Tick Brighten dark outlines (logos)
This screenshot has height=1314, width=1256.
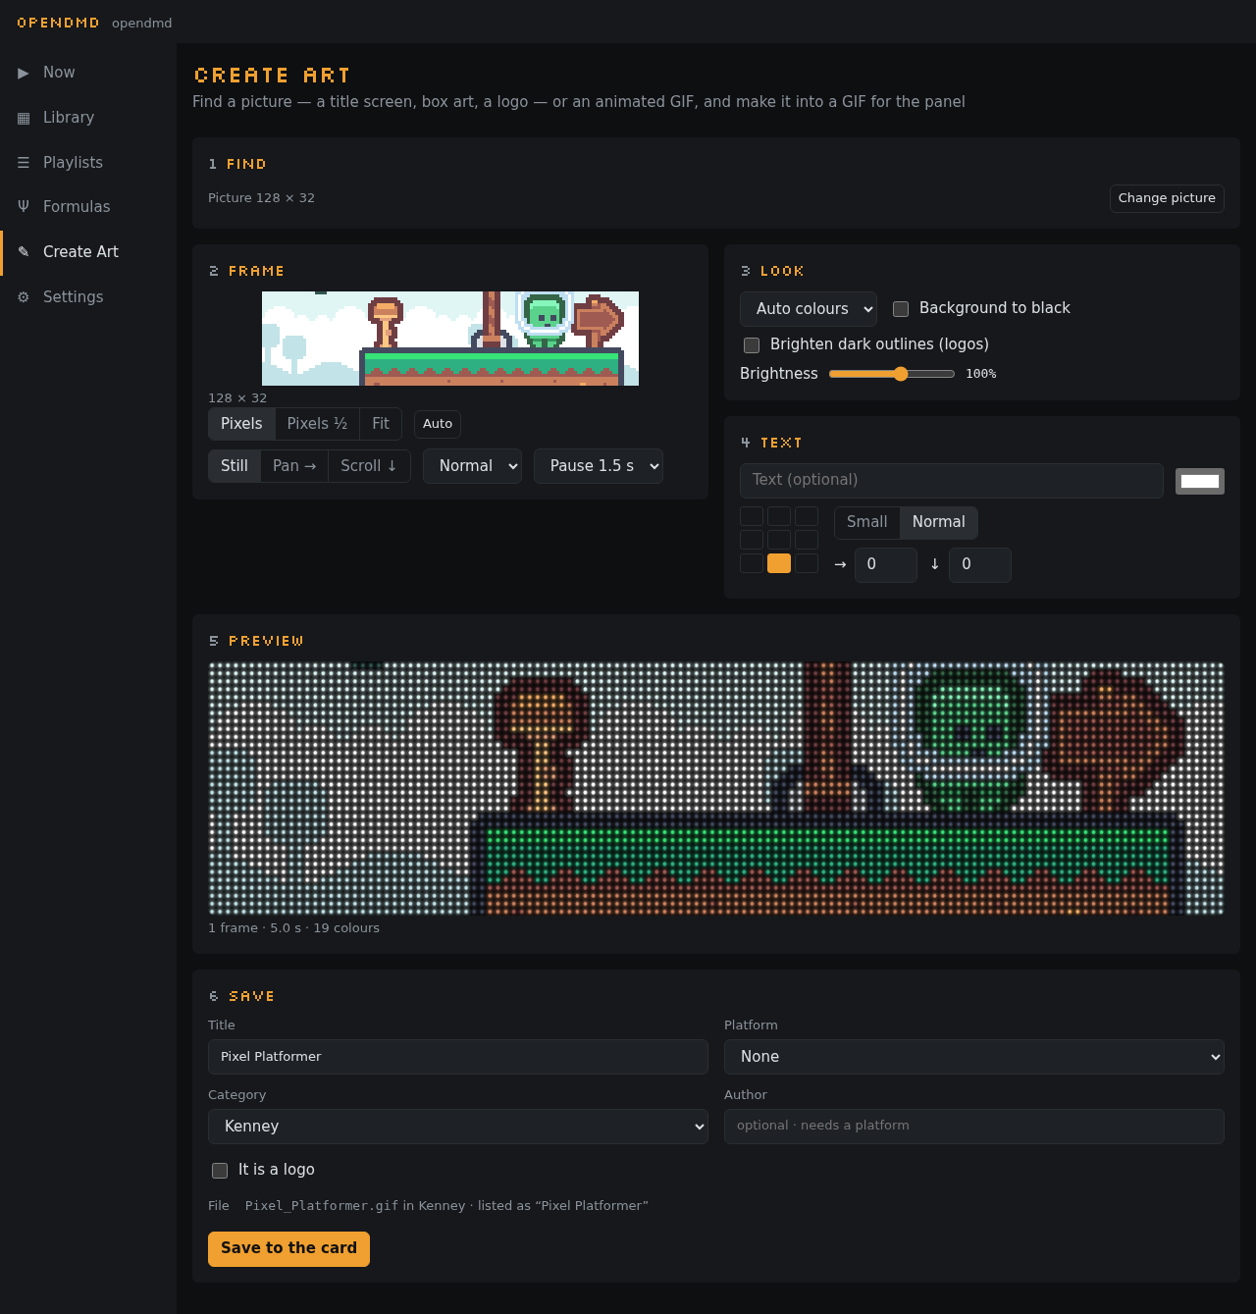coord(752,345)
